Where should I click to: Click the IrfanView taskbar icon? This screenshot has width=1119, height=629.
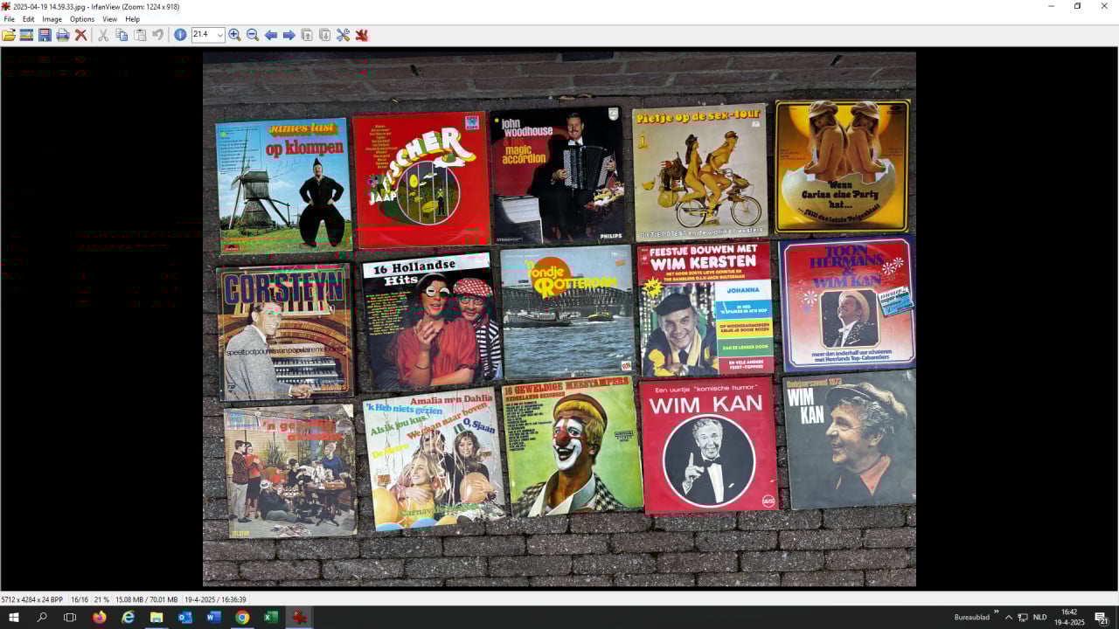pyautogui.click(x=299, y=617)
